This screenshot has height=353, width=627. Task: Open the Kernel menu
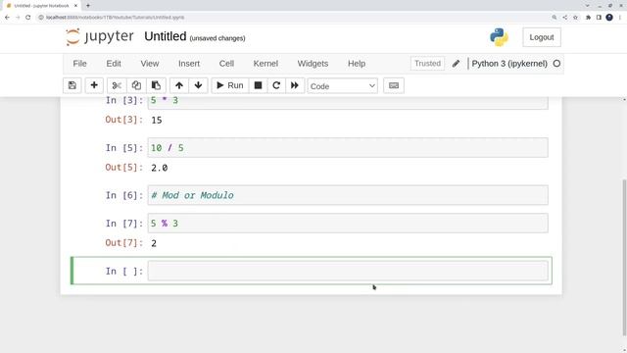click(x=265, y=64)
